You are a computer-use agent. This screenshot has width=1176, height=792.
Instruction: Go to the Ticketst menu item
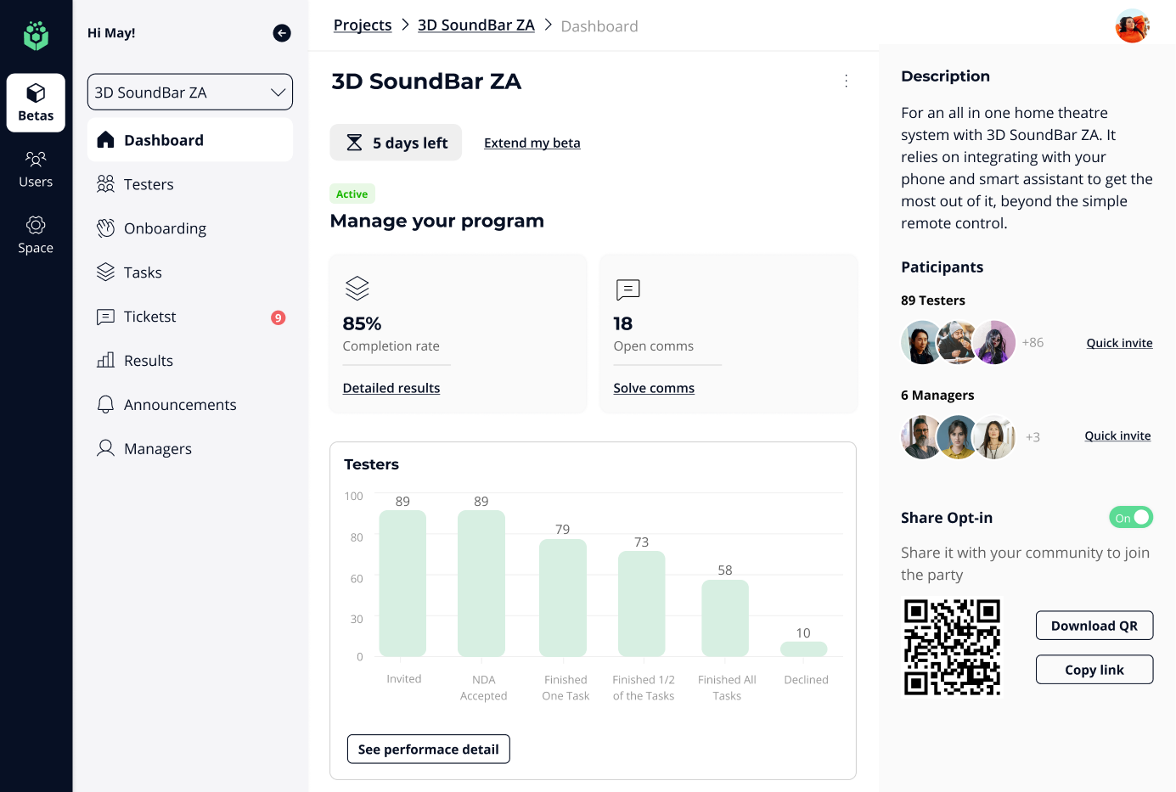tap(150, 317)
